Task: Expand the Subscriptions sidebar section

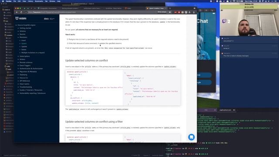Action: pyautogui.click(x=24, y=56)
